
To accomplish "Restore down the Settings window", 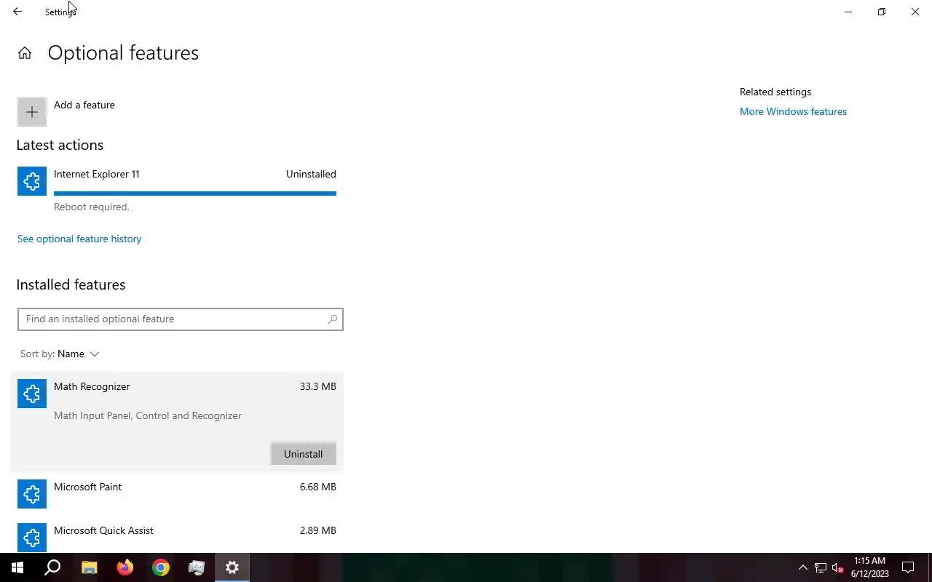I will pos(882,12).
